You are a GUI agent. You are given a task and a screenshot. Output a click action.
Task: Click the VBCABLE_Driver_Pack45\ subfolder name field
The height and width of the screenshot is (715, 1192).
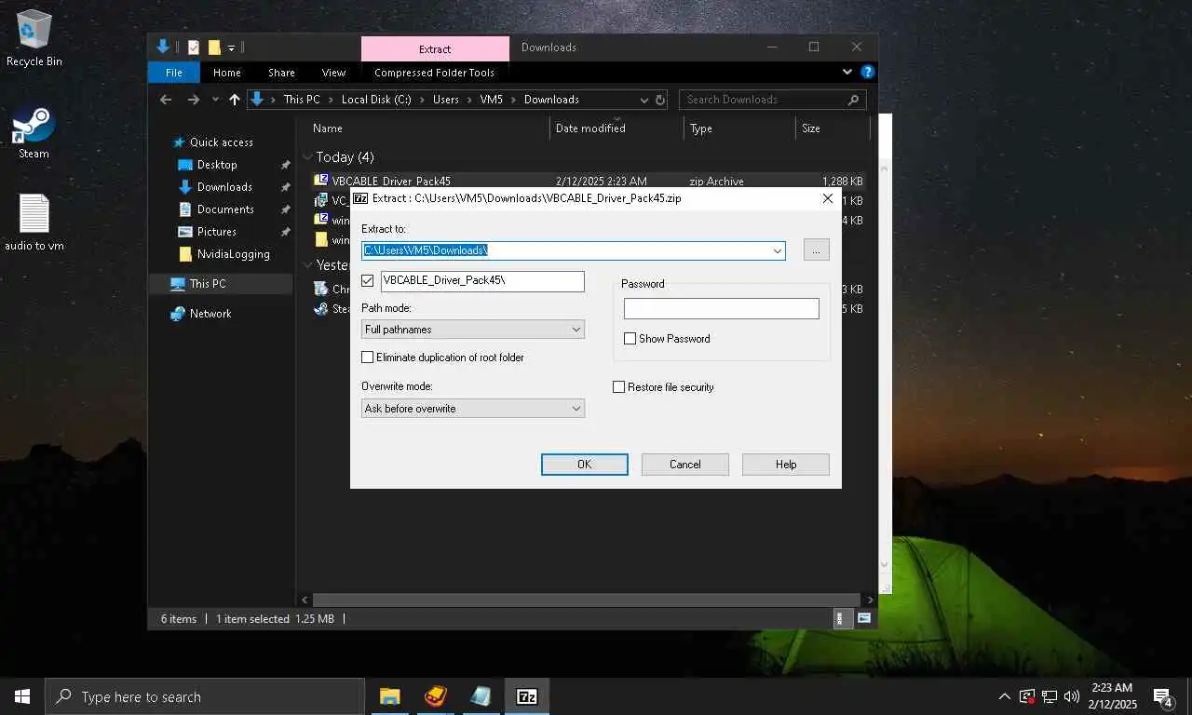tap(482, 280)
